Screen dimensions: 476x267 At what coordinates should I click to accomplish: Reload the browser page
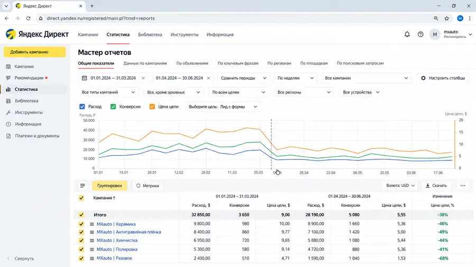coord(28,18)
